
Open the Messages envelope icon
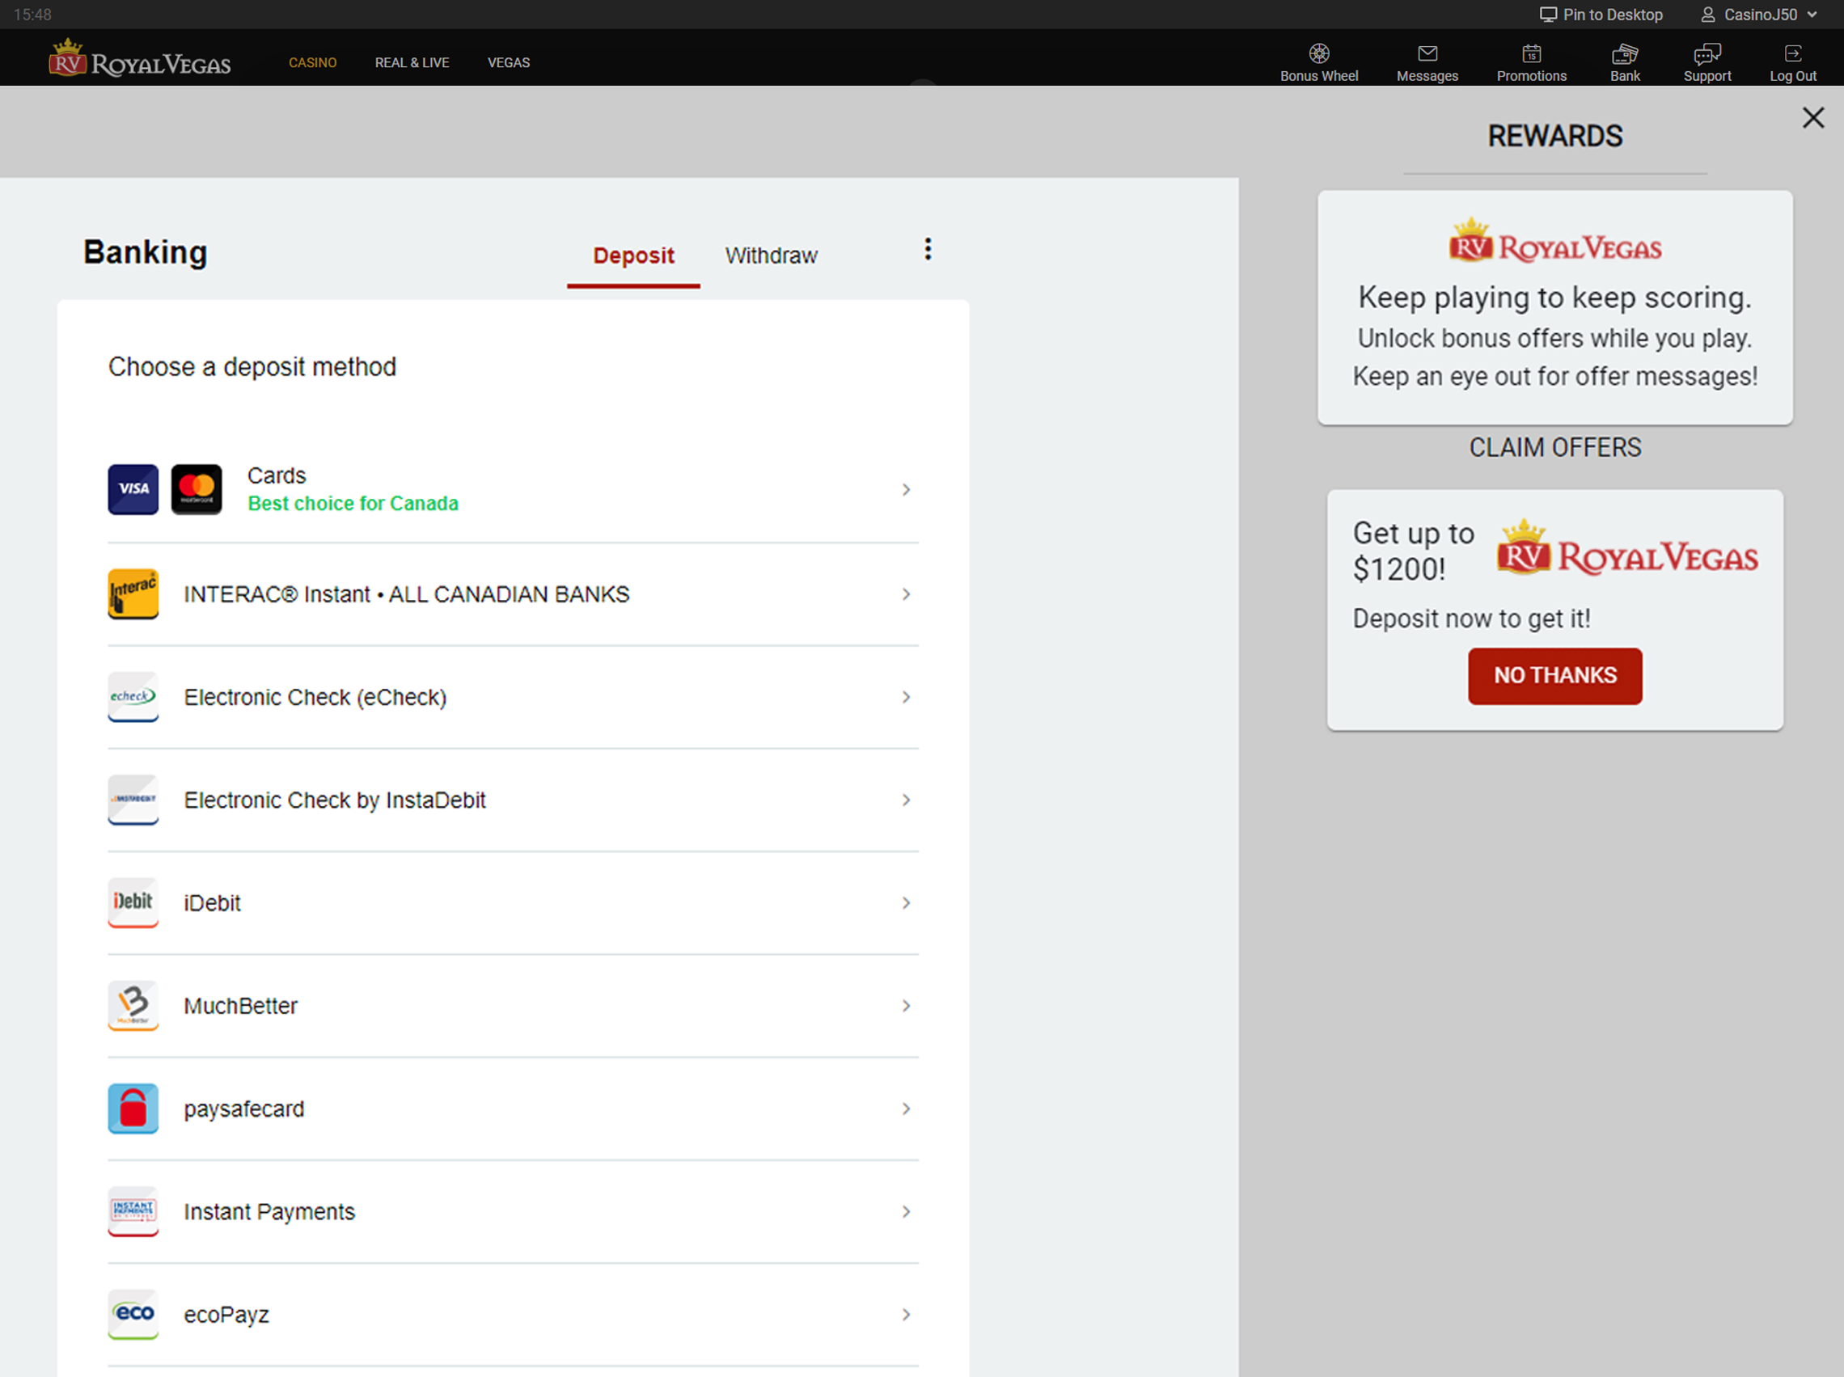(x=1427, y=53)
